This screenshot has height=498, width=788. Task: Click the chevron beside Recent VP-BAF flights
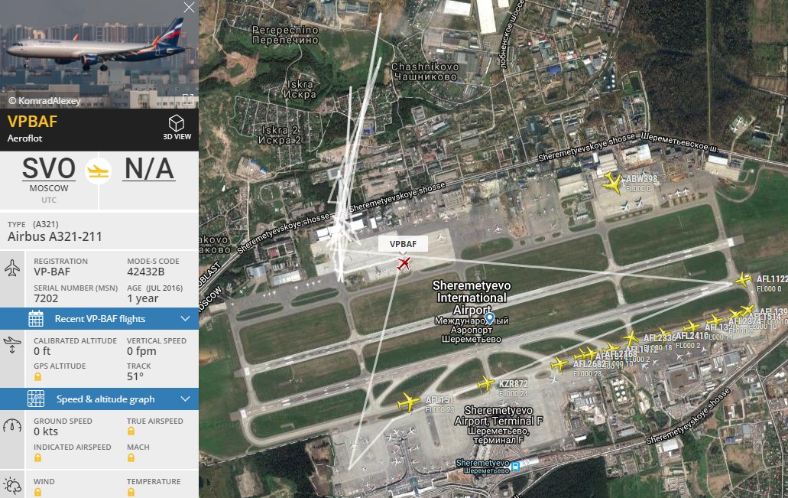click(x=185, y=318)
